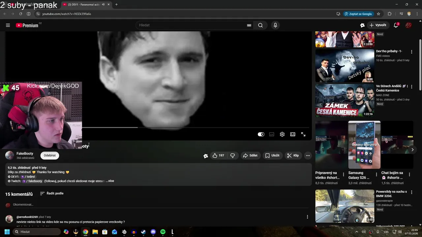Enter fullscreen video mode

tap(303, 134)
